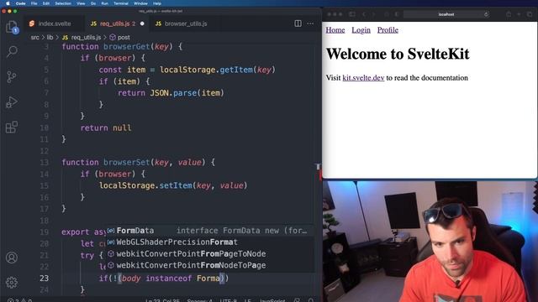Click line number 23 in the gutter
The height and width of the screenshot is (302, 538).
[x=45, y=278]
